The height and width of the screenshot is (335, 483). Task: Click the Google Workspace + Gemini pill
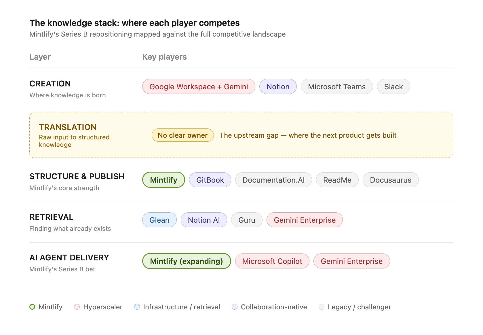click(x=199, y=86)
